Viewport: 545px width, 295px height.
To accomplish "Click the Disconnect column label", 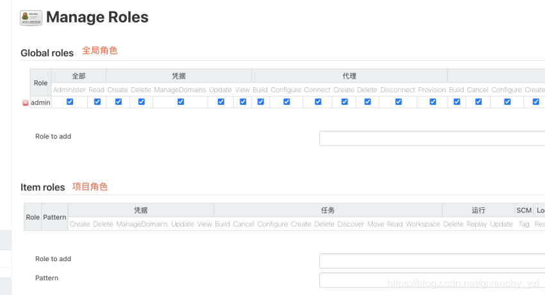I will [x=398, y=90].
